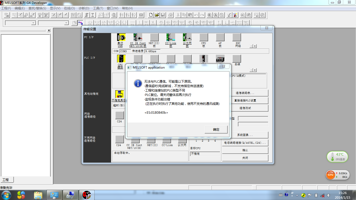Expand the second toolbar combo box
Image resolution: width=356 pixels, height=200 pixels.
(66, 23)
